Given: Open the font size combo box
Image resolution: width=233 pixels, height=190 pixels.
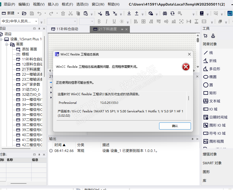Looking at the screenshot, I should point(87,21).
